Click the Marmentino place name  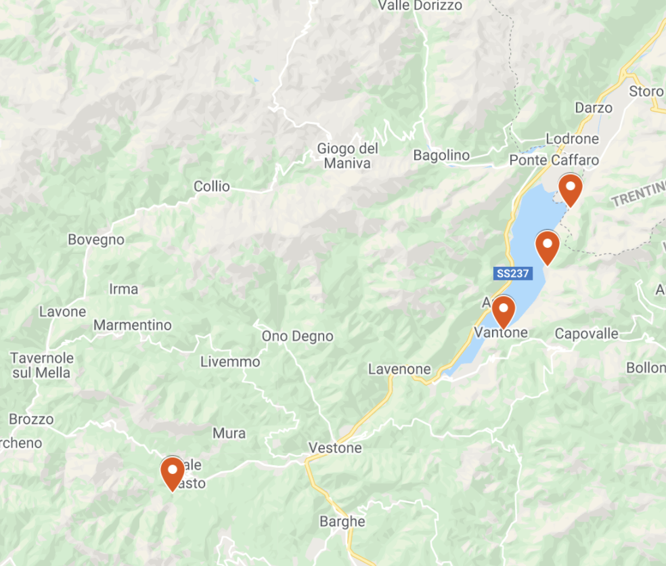(x=133, y=325)
